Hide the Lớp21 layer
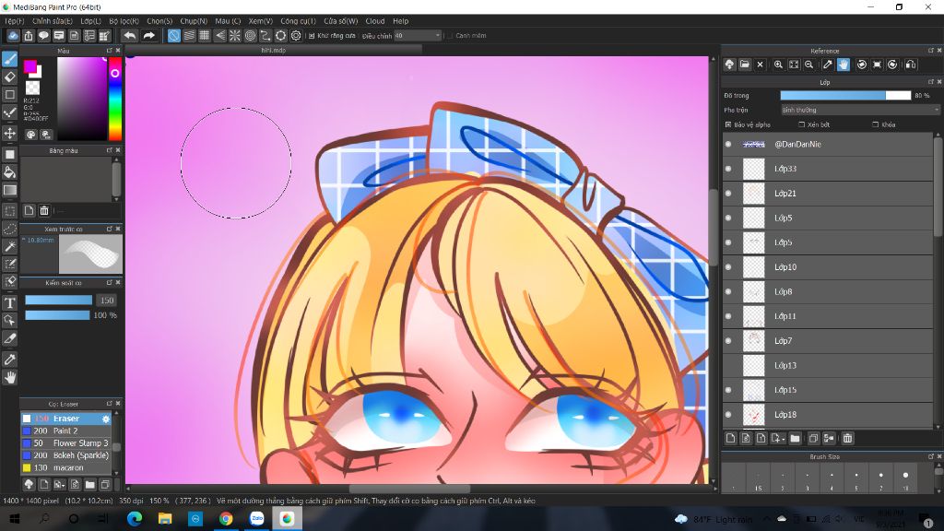 coord(728,194)
